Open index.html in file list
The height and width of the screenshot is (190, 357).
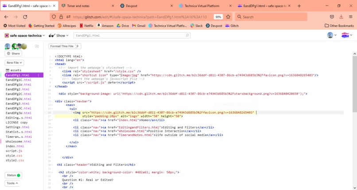(15, 146)
